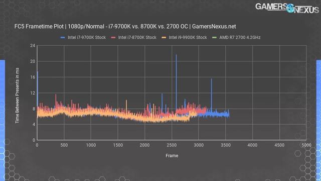
Task: Click the x-axis value 3000
Action: pyautogui.click(x=199, y=145)
